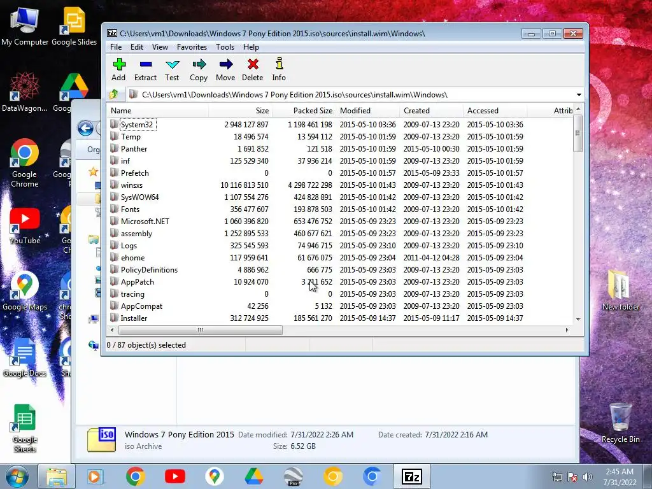652x489 pixels.
Task: Open the Help menu
Action: (x=251, y=47)
